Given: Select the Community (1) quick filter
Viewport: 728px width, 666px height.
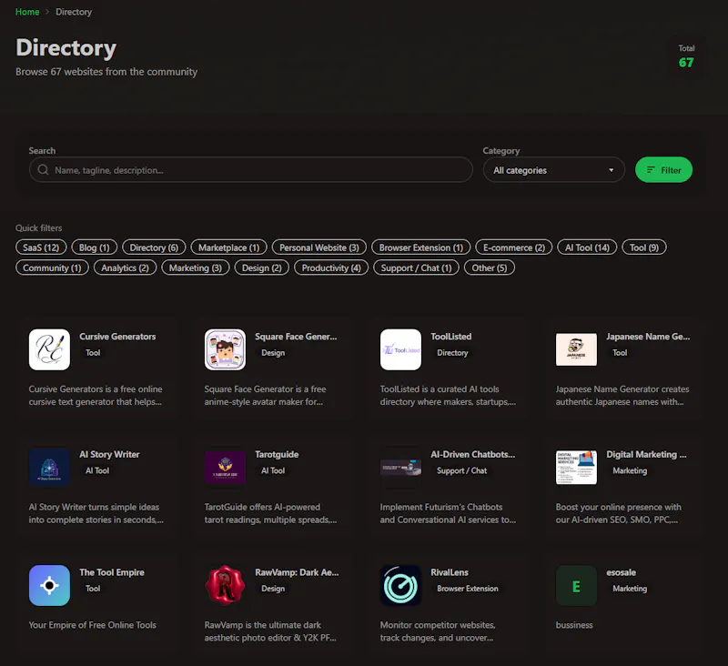Looking at the screenshot, I should coord(52,267).
